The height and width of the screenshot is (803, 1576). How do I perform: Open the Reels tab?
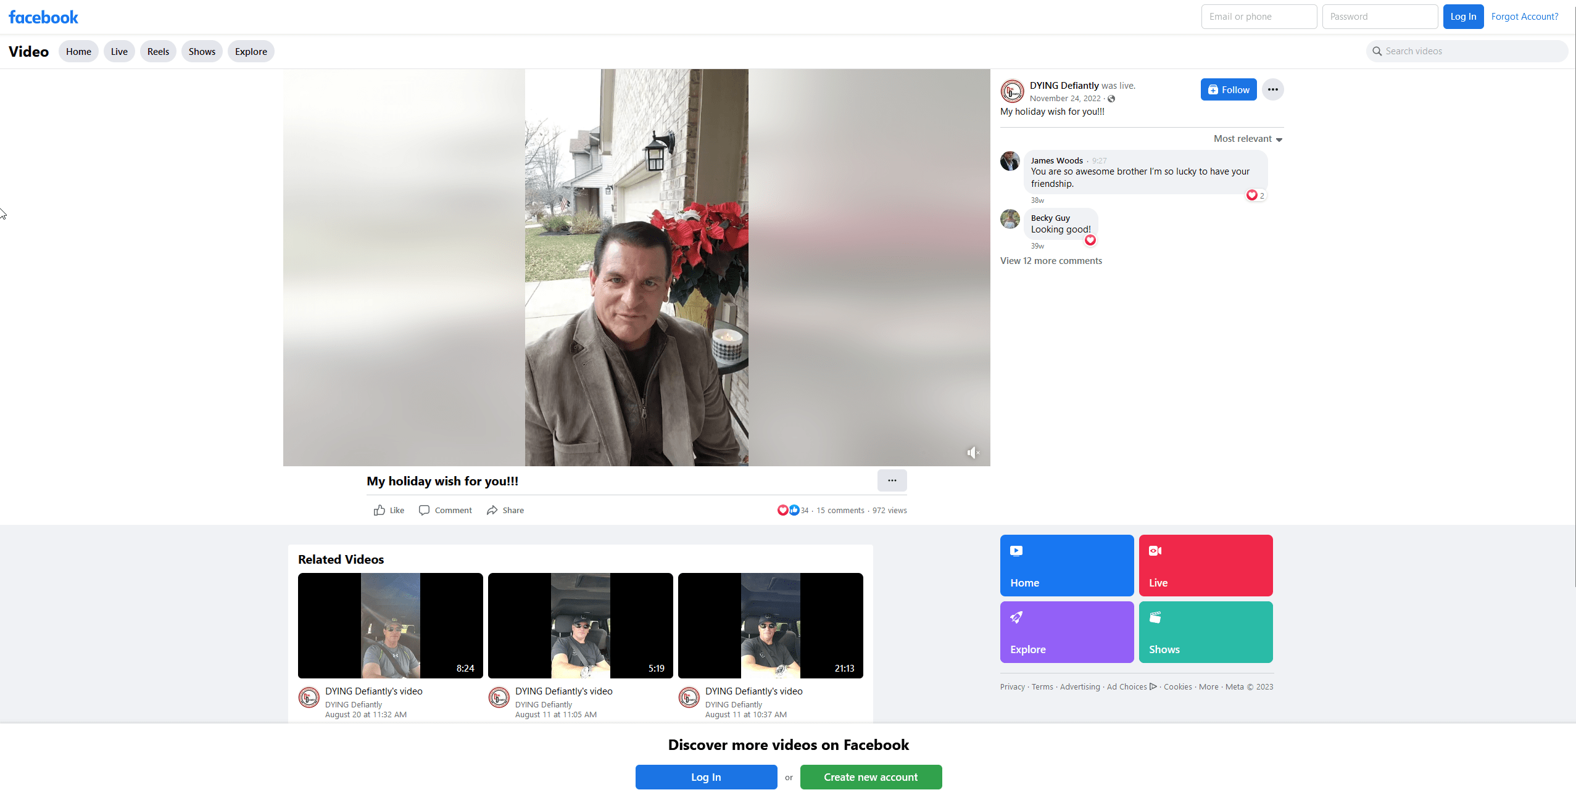158,52
